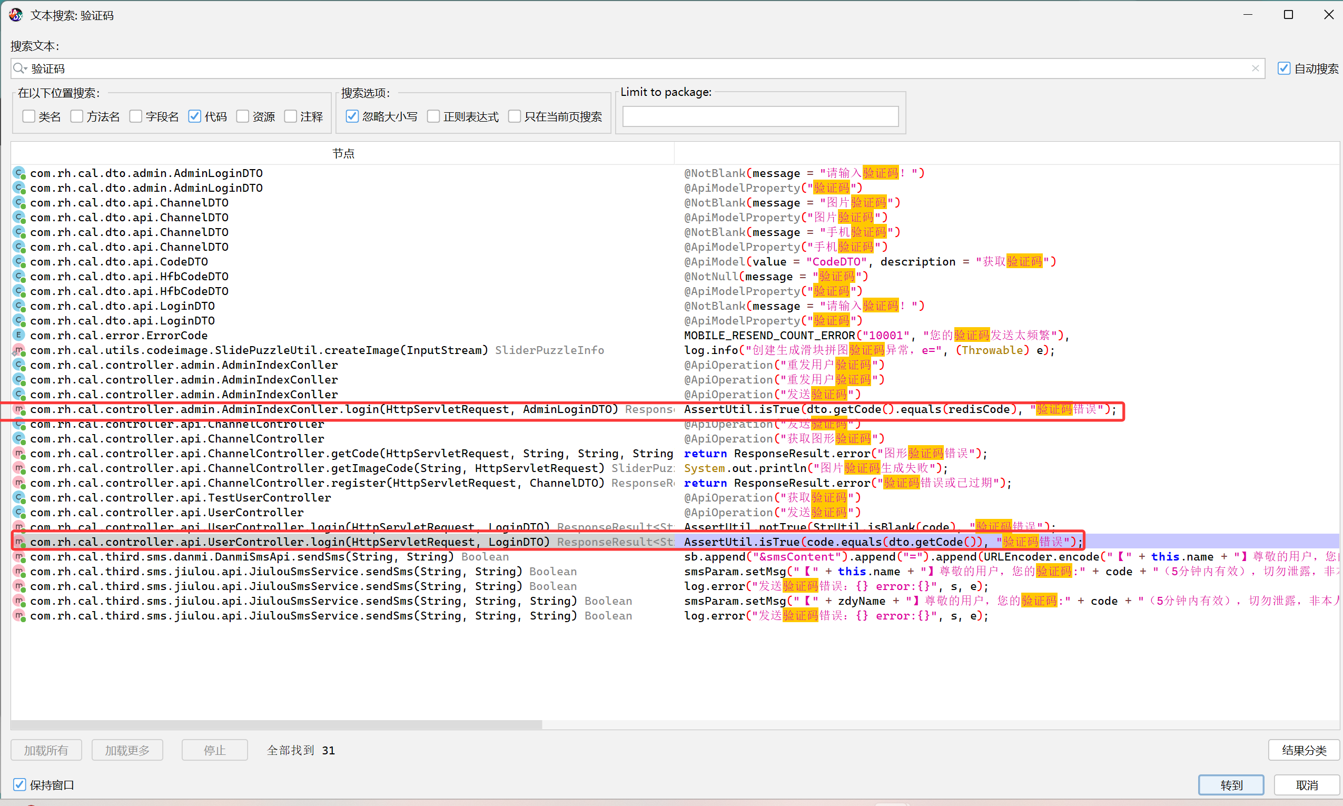This screenshot has width=1343, height=806.
Task: Toggle 自动搜索 checkbox
Action: click(x=1284, y=68)
